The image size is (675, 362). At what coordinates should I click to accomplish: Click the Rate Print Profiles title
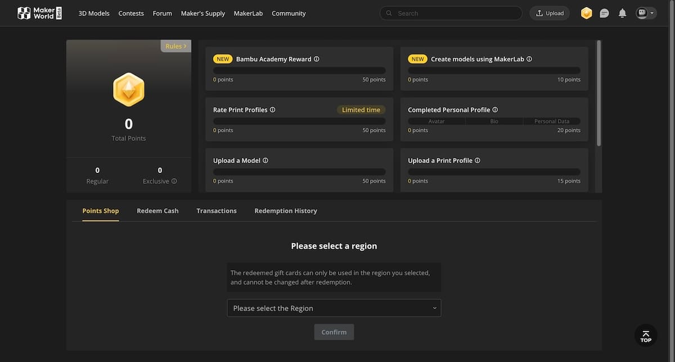tap(240, 109)
